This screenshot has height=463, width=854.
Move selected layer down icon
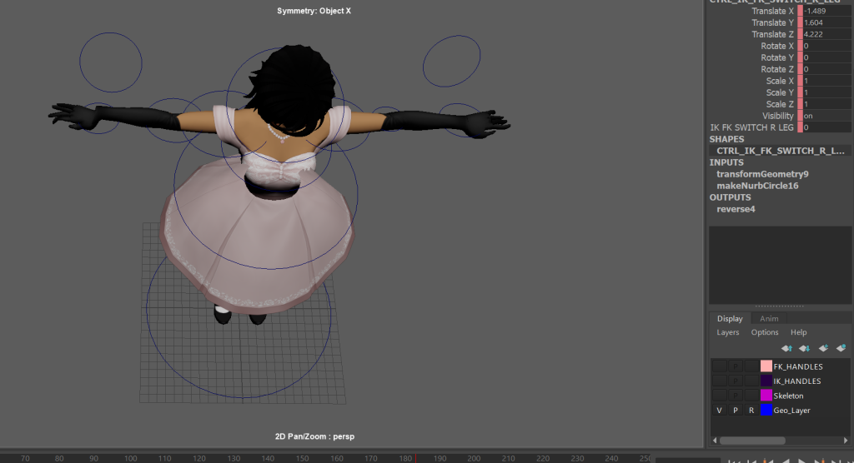(805, 348)
